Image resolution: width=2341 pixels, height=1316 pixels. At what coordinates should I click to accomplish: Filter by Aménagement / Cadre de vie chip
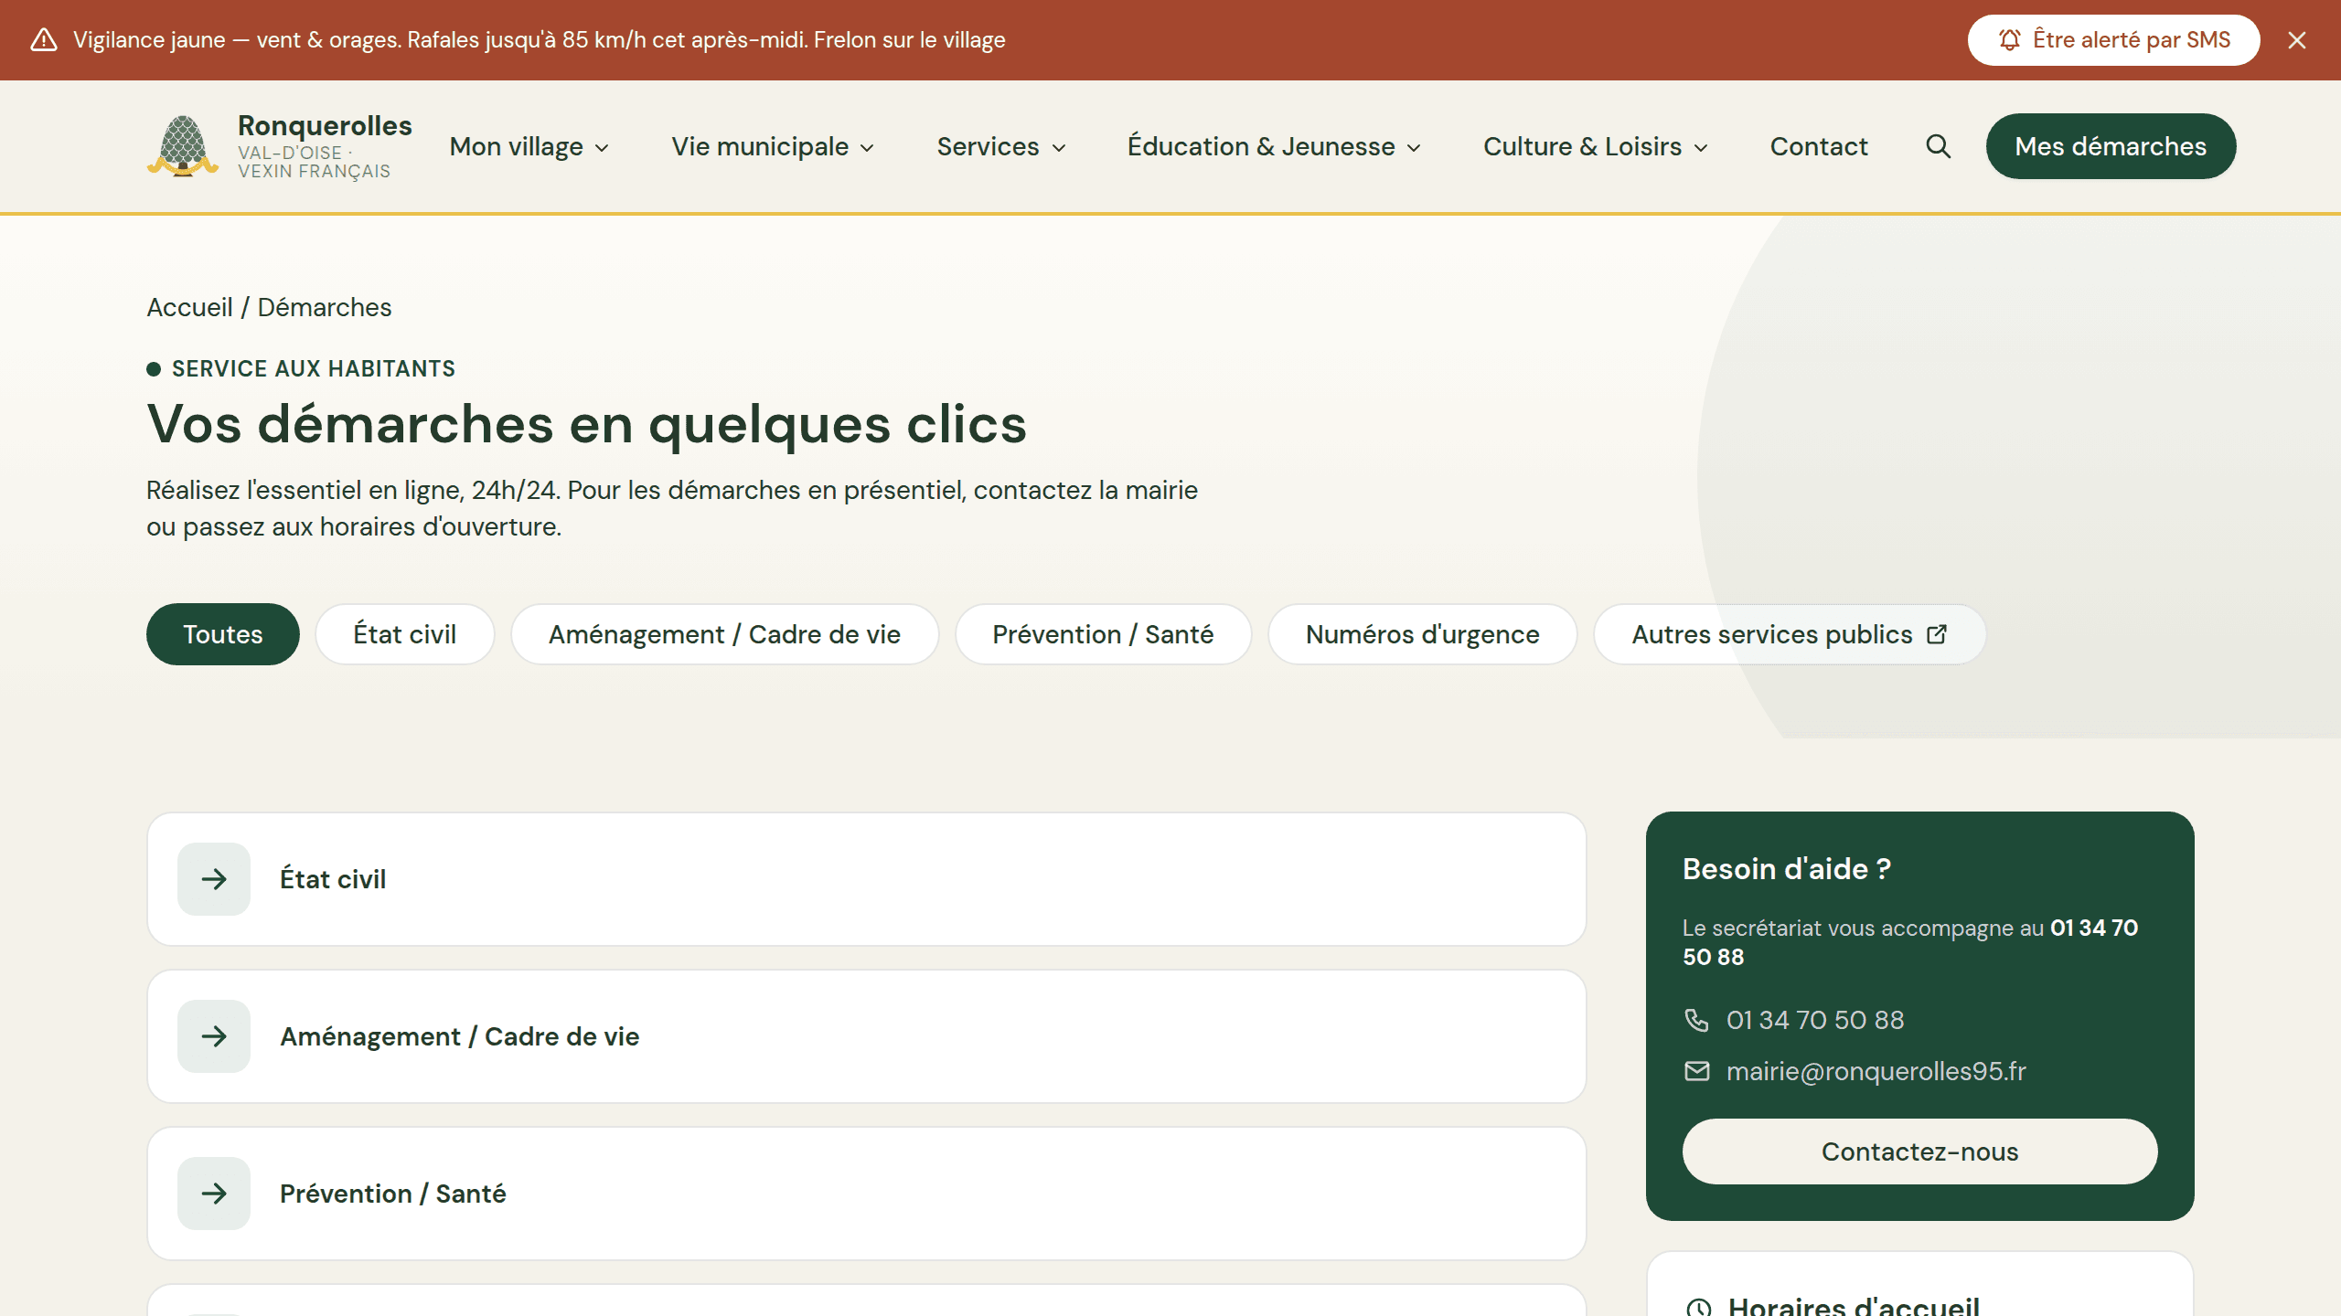pos(725,634)
